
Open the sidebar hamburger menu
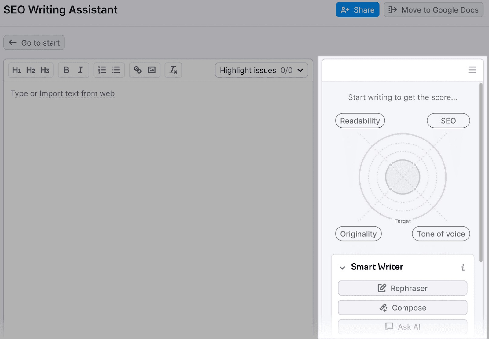(x=472, y=70)
